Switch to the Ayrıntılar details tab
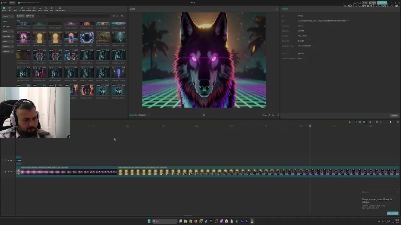401x225 pixels. [284, 9]
